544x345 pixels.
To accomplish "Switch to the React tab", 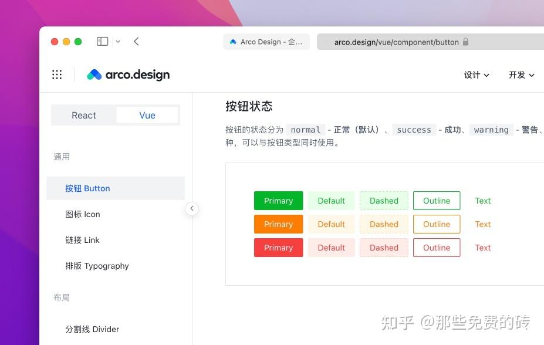I will [83, 115].
